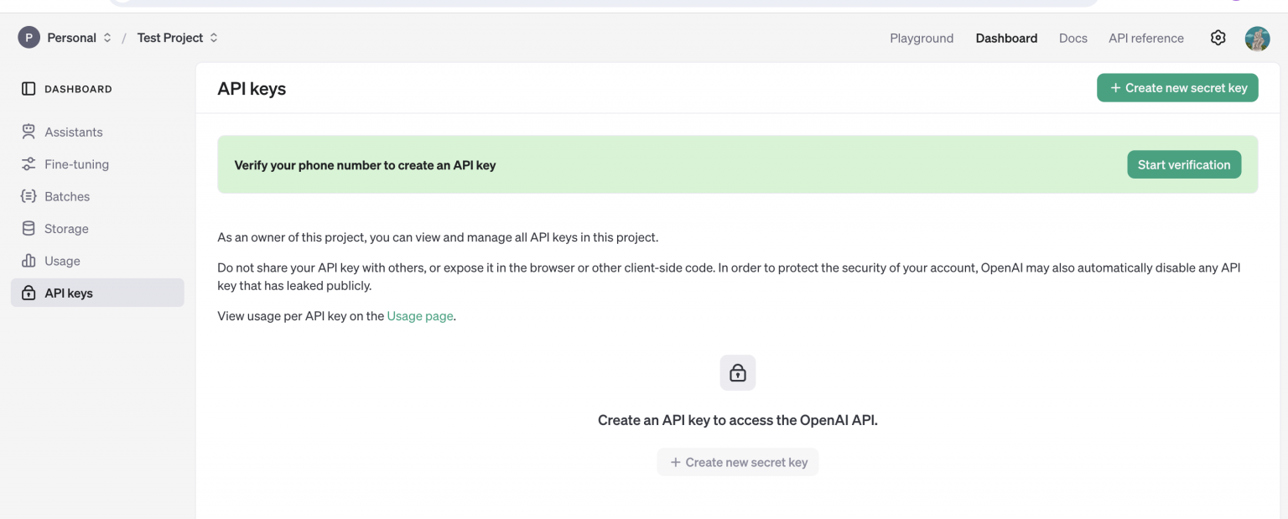Viewport: 1288px width, 519px height.
Task: Open the Playground tab
Action: pyautogui.click(x=922, y=38)
